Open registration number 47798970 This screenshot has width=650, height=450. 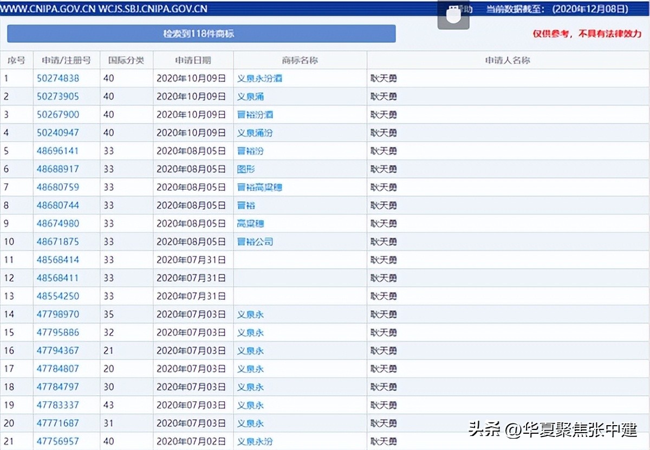(x=57, y=314)
